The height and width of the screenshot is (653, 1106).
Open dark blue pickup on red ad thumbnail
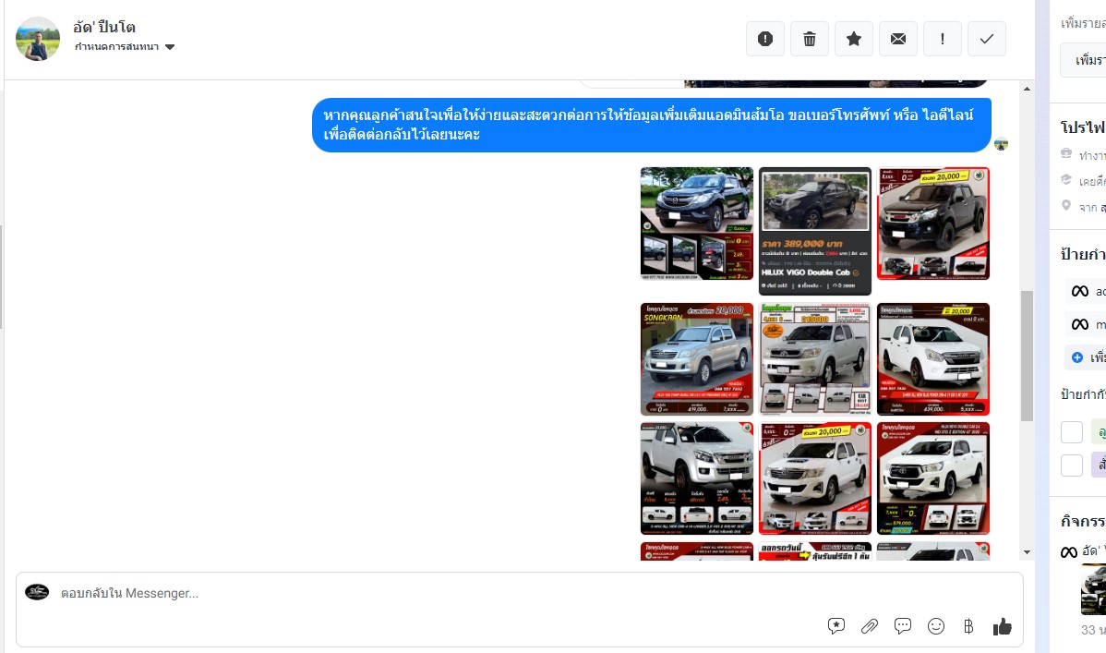(x=933, y=224)
